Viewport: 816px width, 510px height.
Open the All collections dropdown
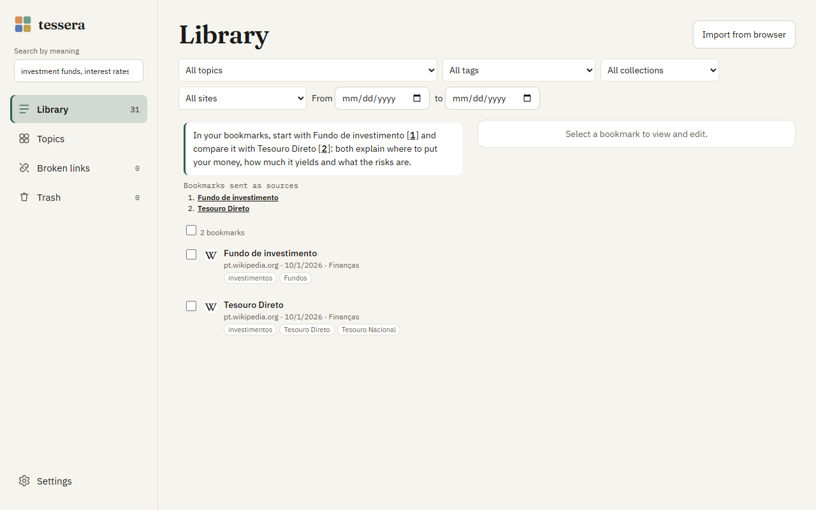click(660, 70)
